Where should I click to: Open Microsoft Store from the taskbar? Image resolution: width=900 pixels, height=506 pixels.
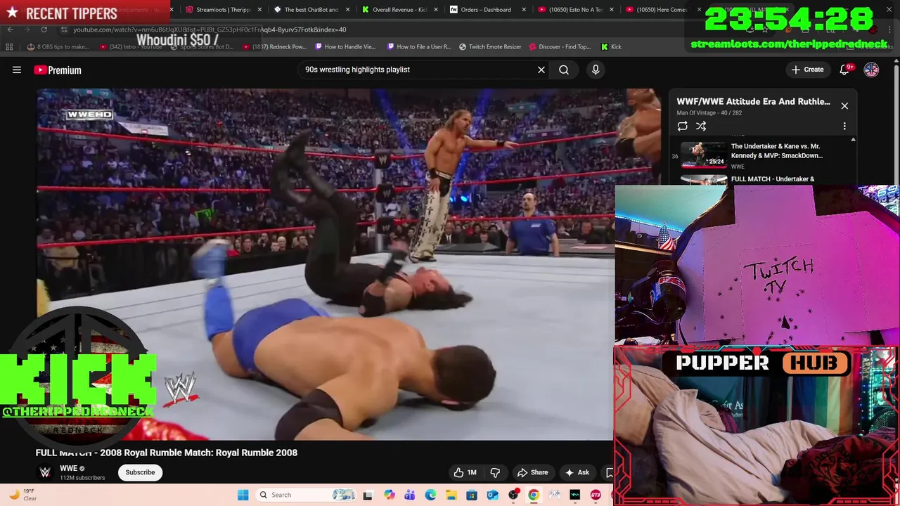tap(472, 495)
